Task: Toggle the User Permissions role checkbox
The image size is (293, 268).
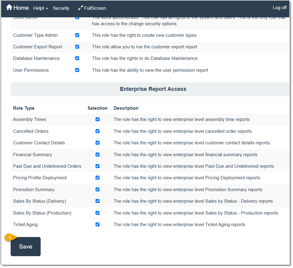Action: [x=77, y=70]
